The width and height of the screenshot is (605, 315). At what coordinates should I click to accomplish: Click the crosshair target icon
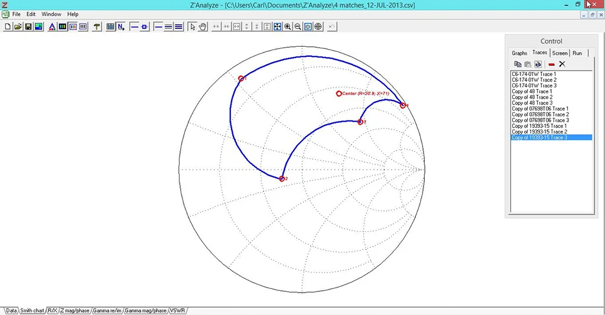[x=318, y=27]
